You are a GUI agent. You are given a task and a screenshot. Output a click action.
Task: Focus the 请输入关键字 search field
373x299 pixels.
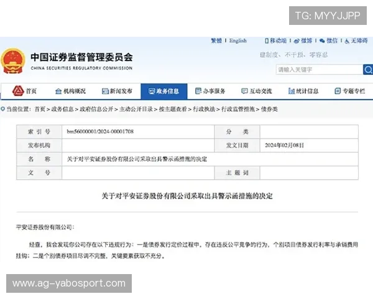[320, 70]
